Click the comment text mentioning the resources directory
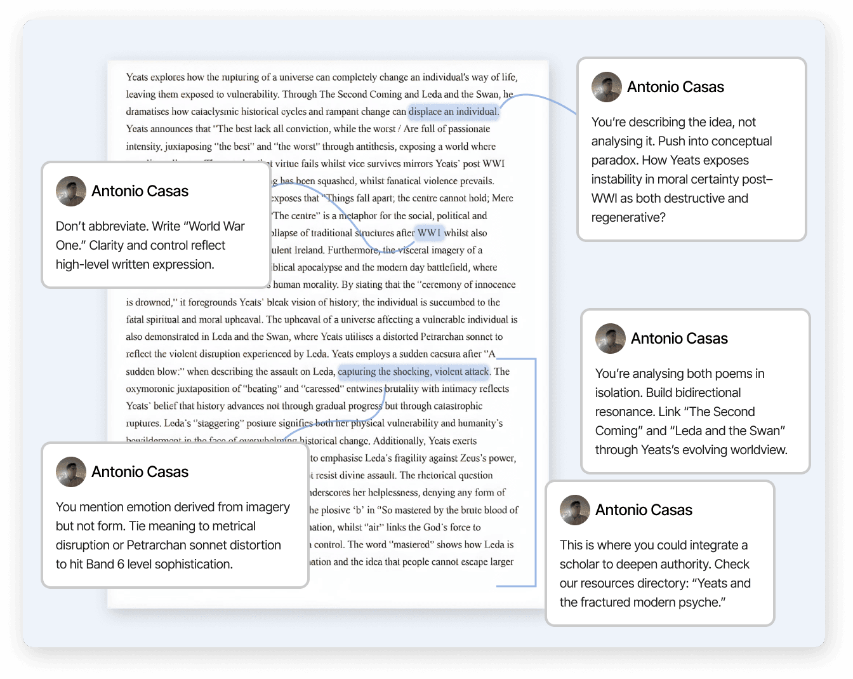This screenshot has height=679, width=853. coord(655,574)
